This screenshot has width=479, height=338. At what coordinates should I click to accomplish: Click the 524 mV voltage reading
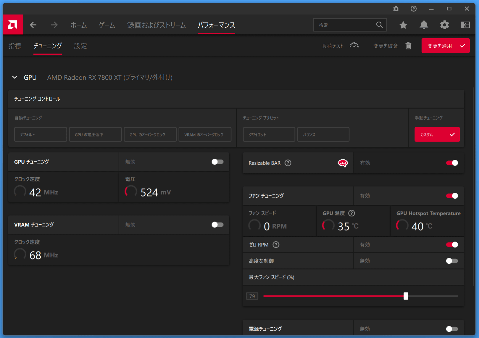[156, 192]
